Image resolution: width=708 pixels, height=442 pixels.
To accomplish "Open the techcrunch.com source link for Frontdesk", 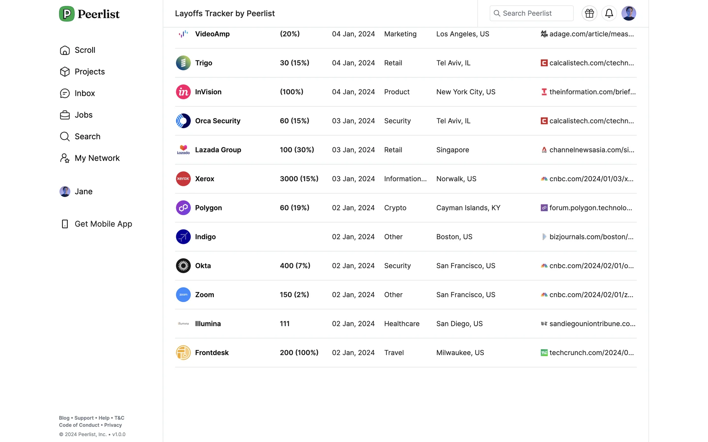I will [x=591, y=352].
